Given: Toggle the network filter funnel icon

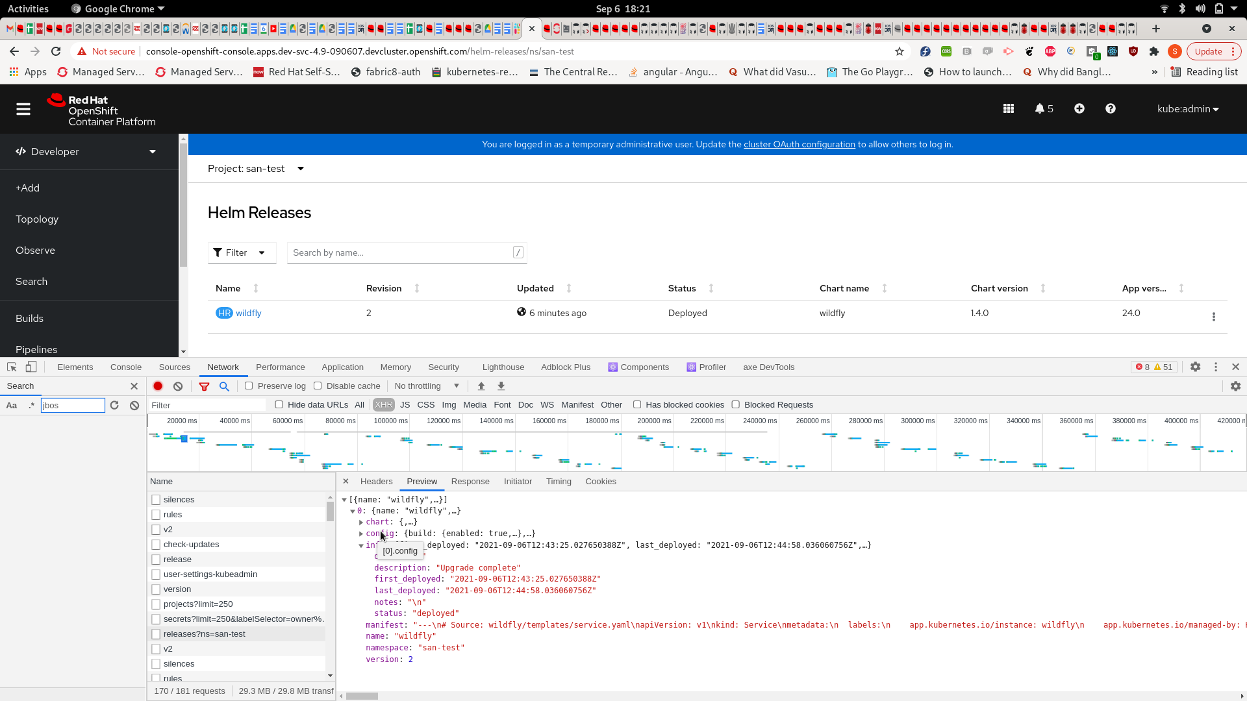Looking at the screenshot, I should (x=204, y=386).
